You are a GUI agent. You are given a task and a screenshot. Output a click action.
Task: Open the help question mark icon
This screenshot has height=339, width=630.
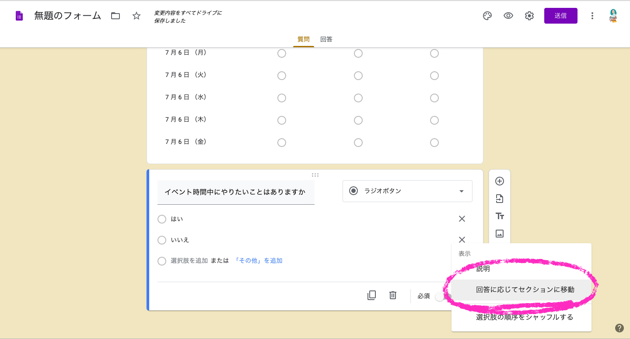(619, 328)
